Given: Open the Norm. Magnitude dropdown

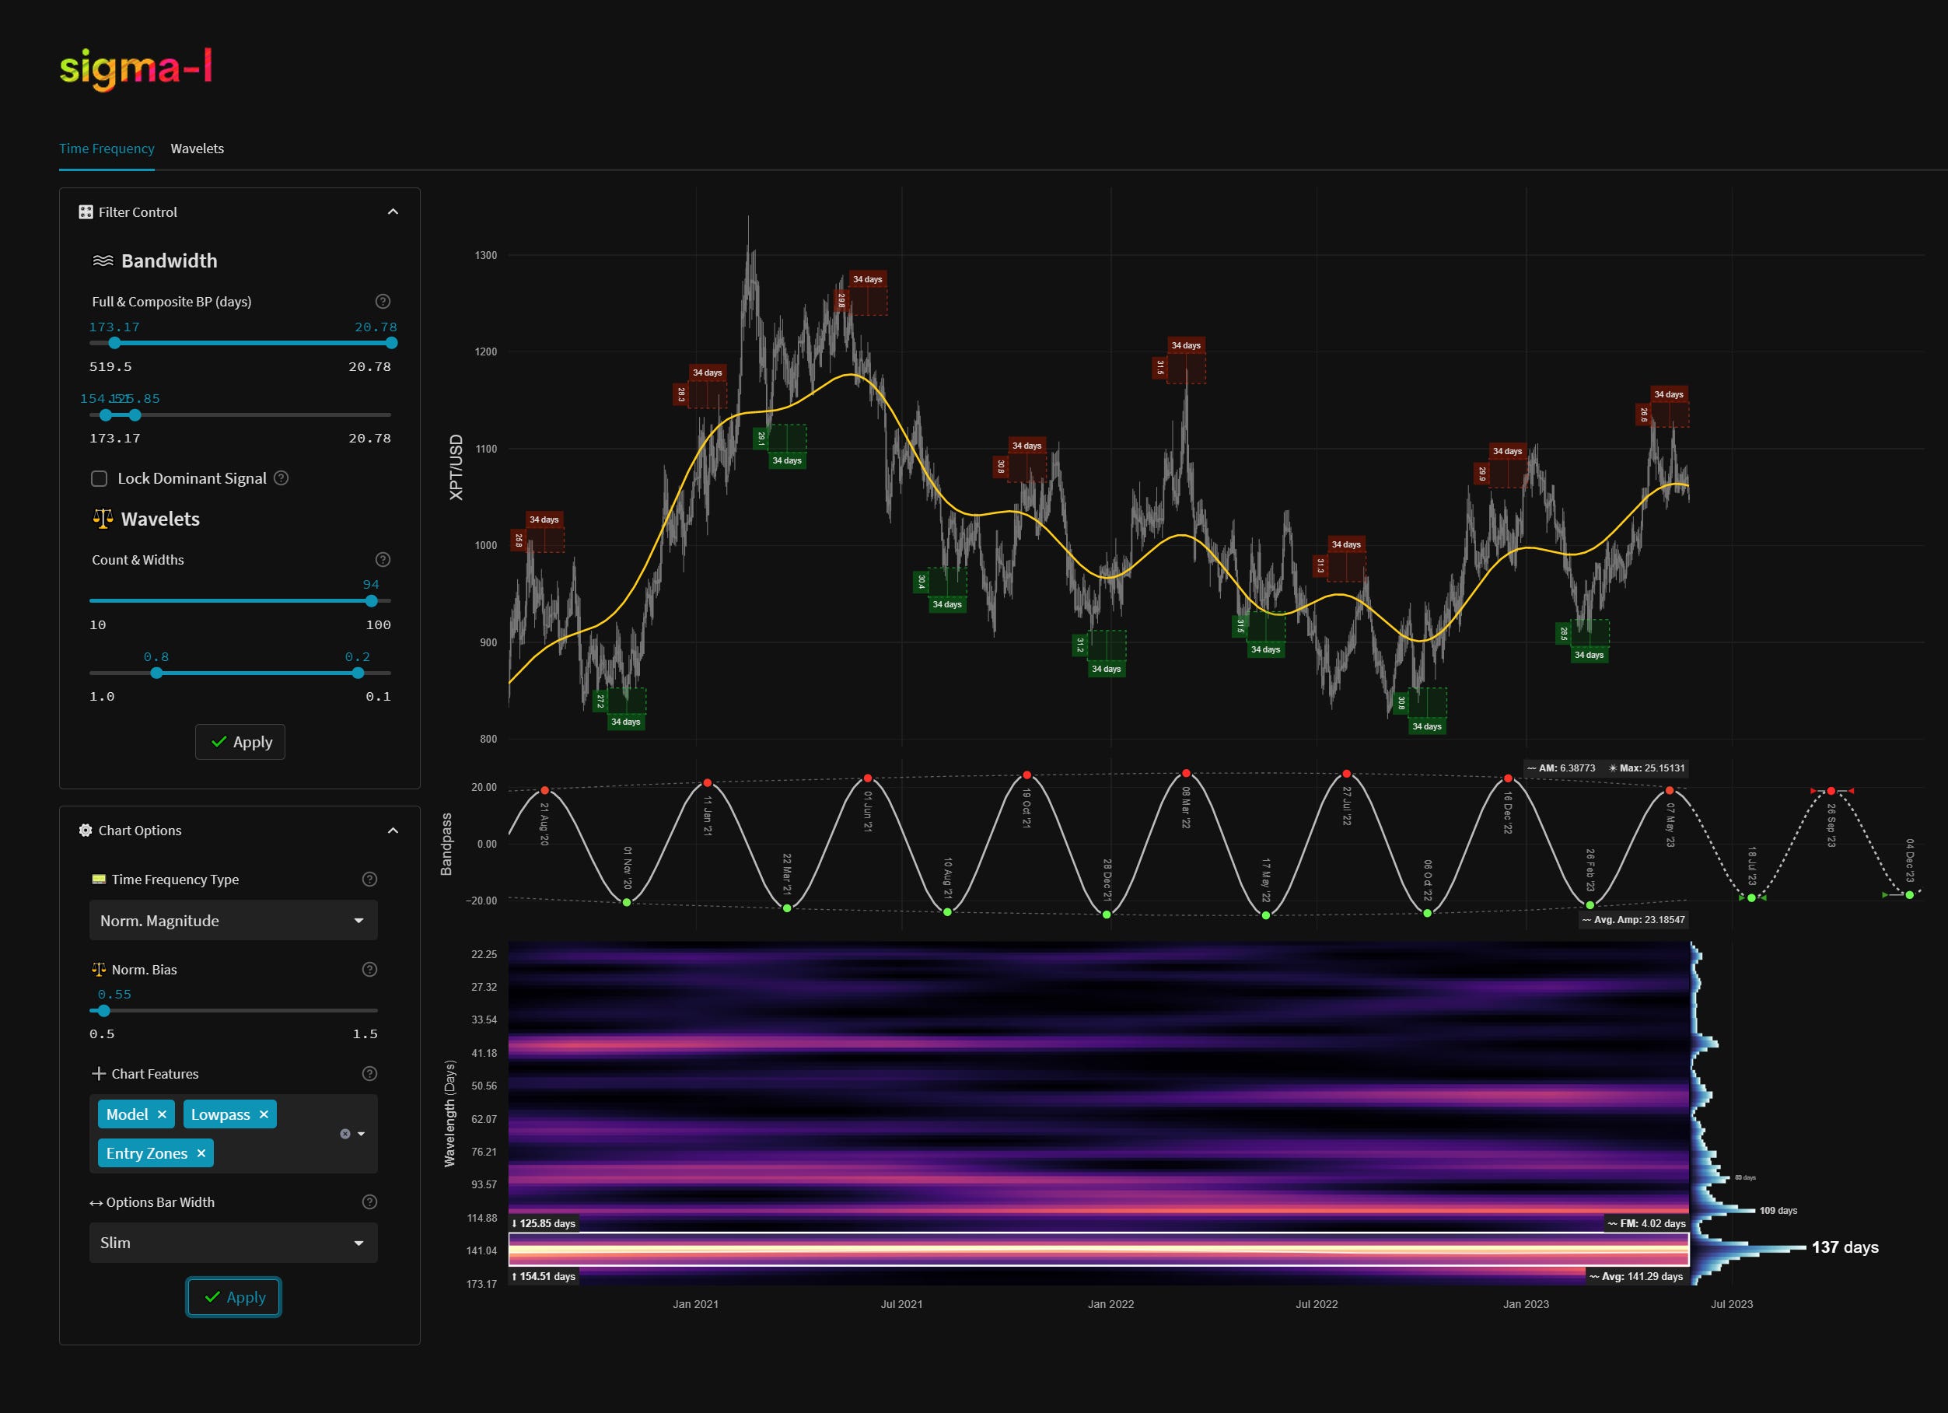Looking at the screenshot, I should pyautogui.click(x=233, y=920).
